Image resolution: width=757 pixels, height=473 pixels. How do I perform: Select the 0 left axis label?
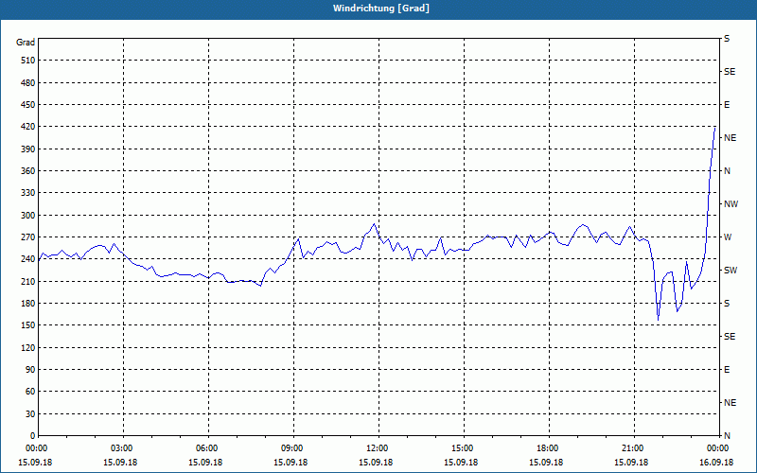click(33, 436)
